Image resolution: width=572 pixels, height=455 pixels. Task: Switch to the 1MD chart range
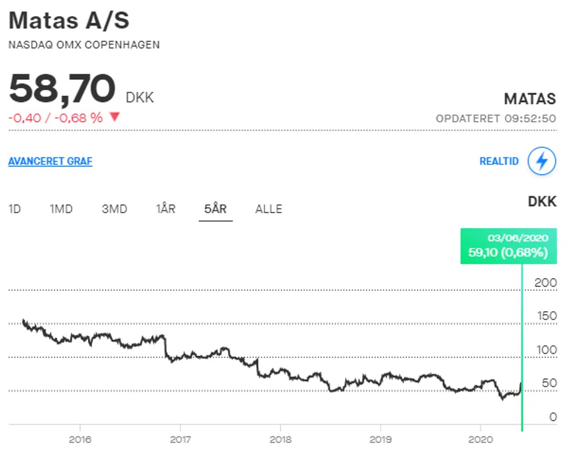point(61,209)
